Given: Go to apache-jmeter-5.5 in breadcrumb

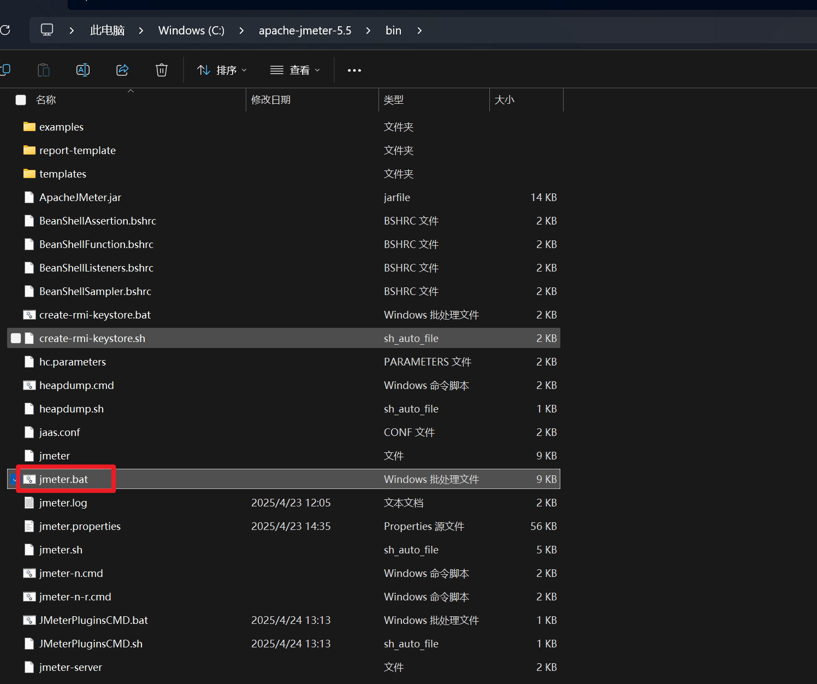Looking at the screenshot, I should (x=305, y=30).
